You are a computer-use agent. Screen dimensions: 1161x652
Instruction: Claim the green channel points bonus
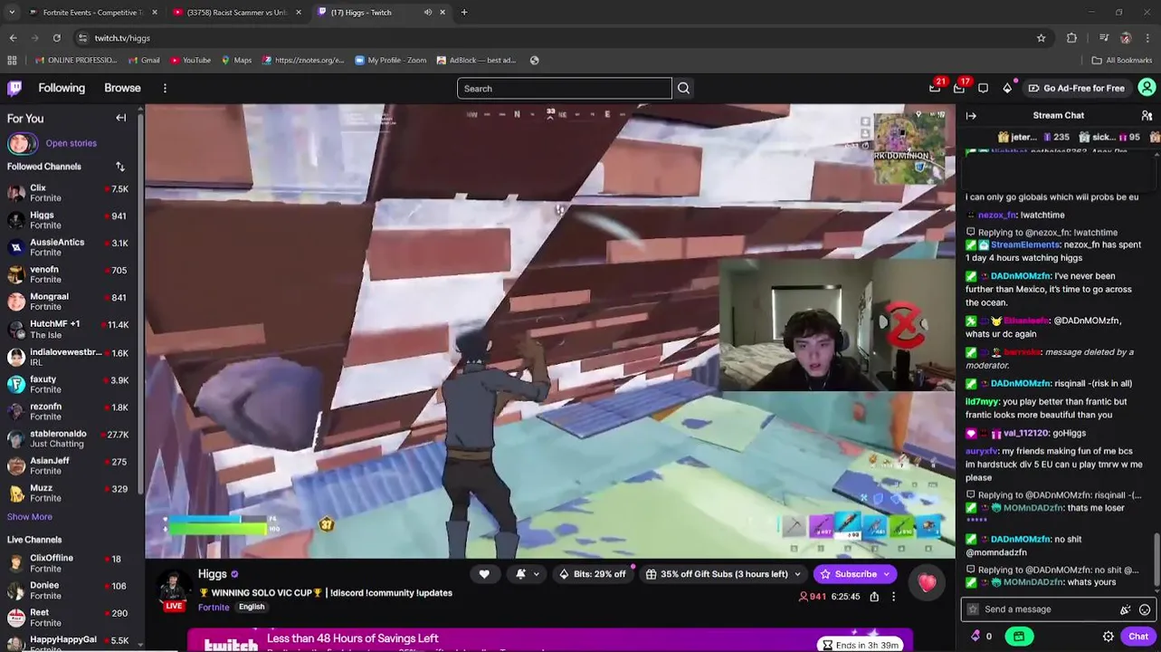click(x=1019, y=637)
